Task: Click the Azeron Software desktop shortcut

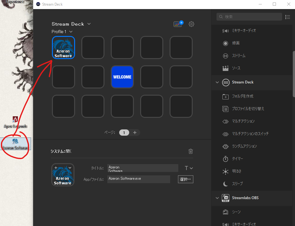Action: click(15, 144)
